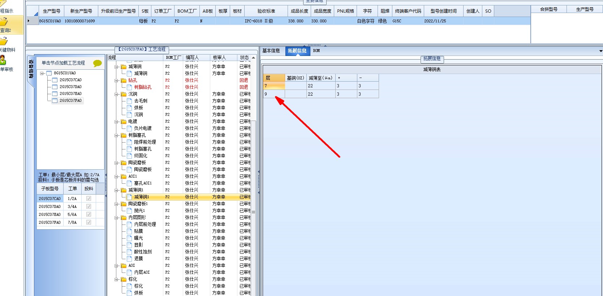Click the 1/2A work order cell

click(72, 199)
